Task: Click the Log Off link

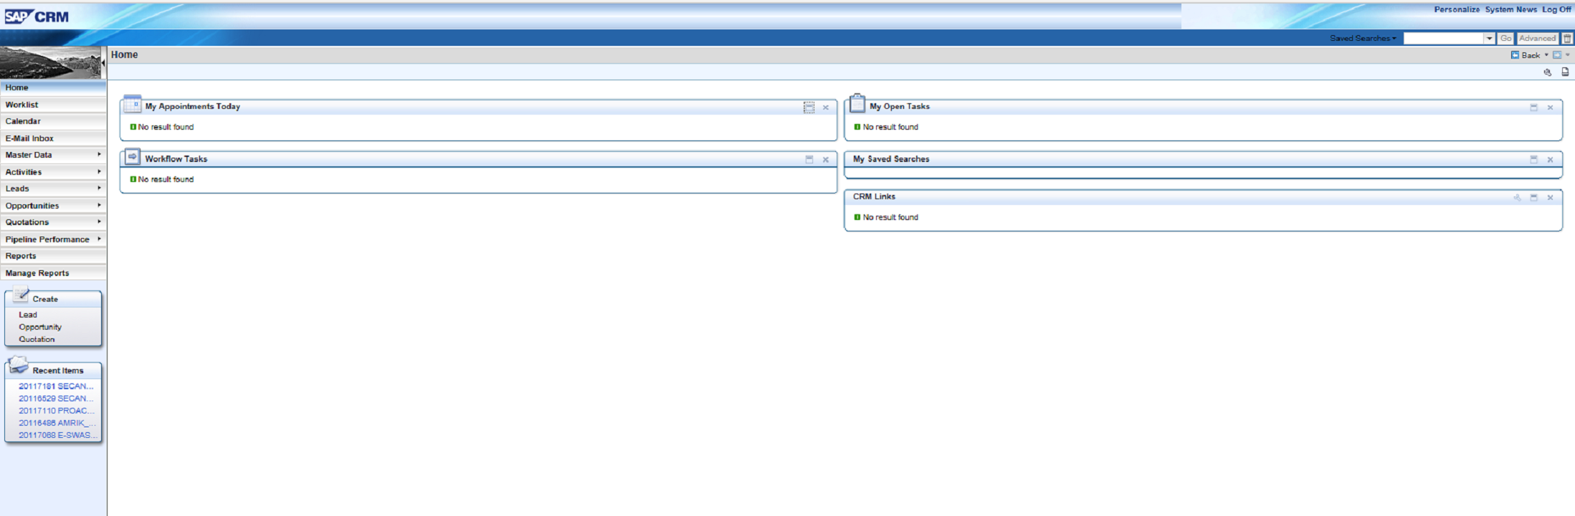Action: [1556, 10]
